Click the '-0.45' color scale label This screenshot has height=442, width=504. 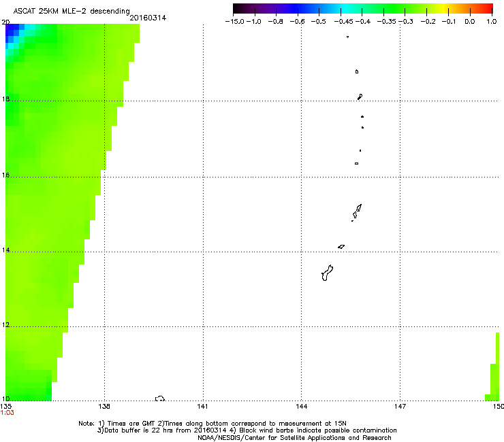coord(344,22)
